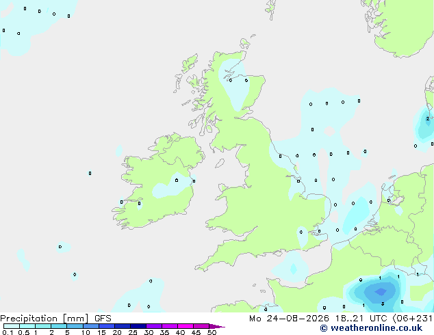Click the 45–50 mm legend swatch

tap(201, 326)
